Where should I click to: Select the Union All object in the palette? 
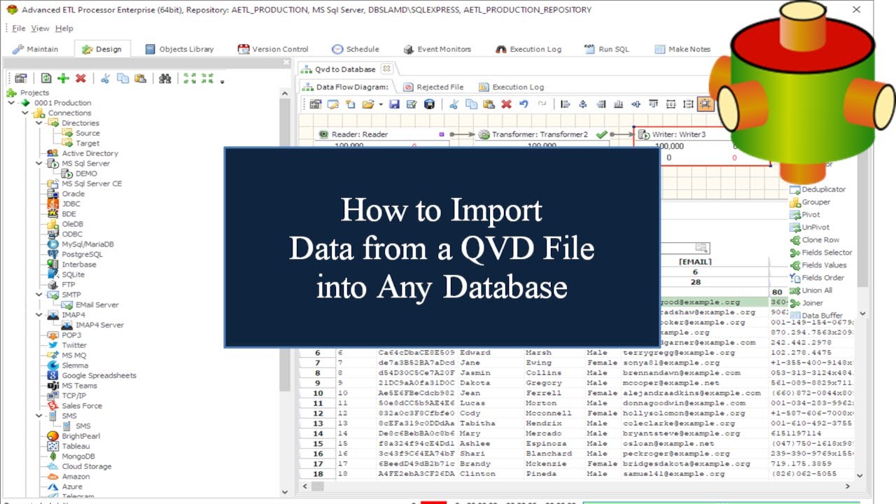(x=811, y=290)
